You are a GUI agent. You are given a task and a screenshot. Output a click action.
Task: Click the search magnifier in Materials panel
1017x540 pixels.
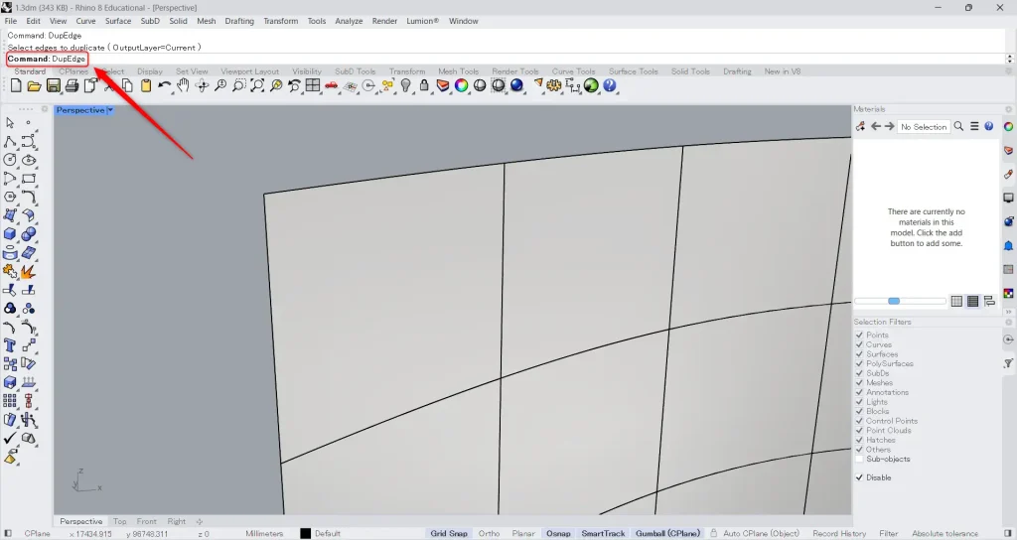click(958, 126)
